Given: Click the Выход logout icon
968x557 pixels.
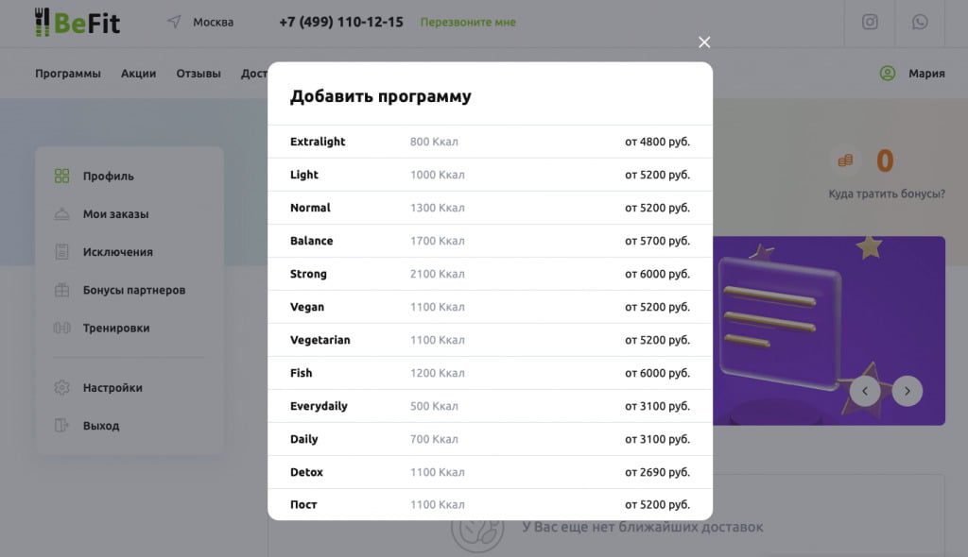Looking at the screenshot, I should tap(62, 426).
